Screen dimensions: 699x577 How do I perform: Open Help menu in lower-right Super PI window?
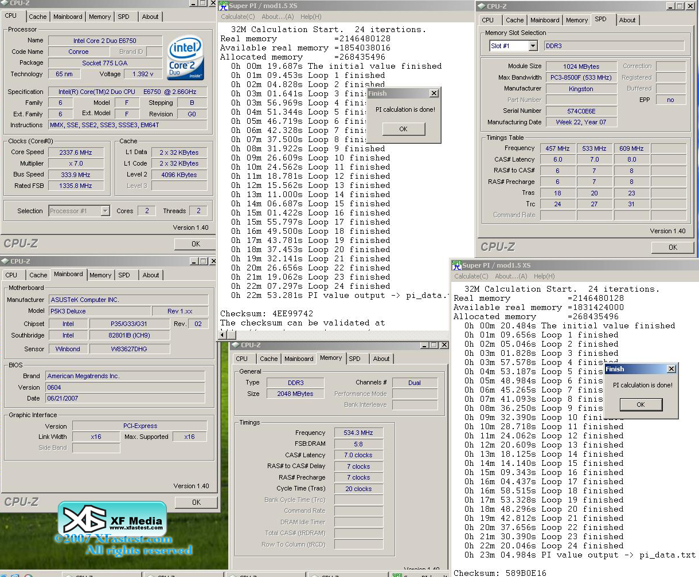(x=544, y=276)
